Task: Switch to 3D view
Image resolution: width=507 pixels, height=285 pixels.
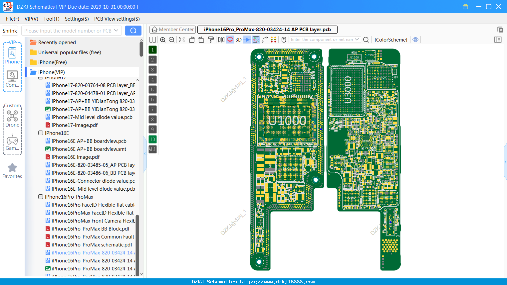Action: (x=238, y=40)
